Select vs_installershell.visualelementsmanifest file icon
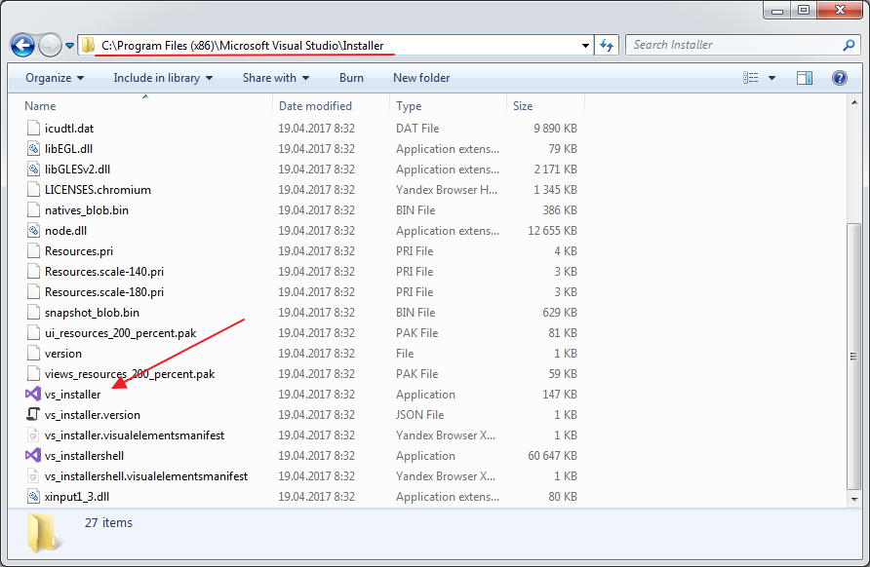The height and width of the screenshot is (567, 870). [x=33, y=476]
